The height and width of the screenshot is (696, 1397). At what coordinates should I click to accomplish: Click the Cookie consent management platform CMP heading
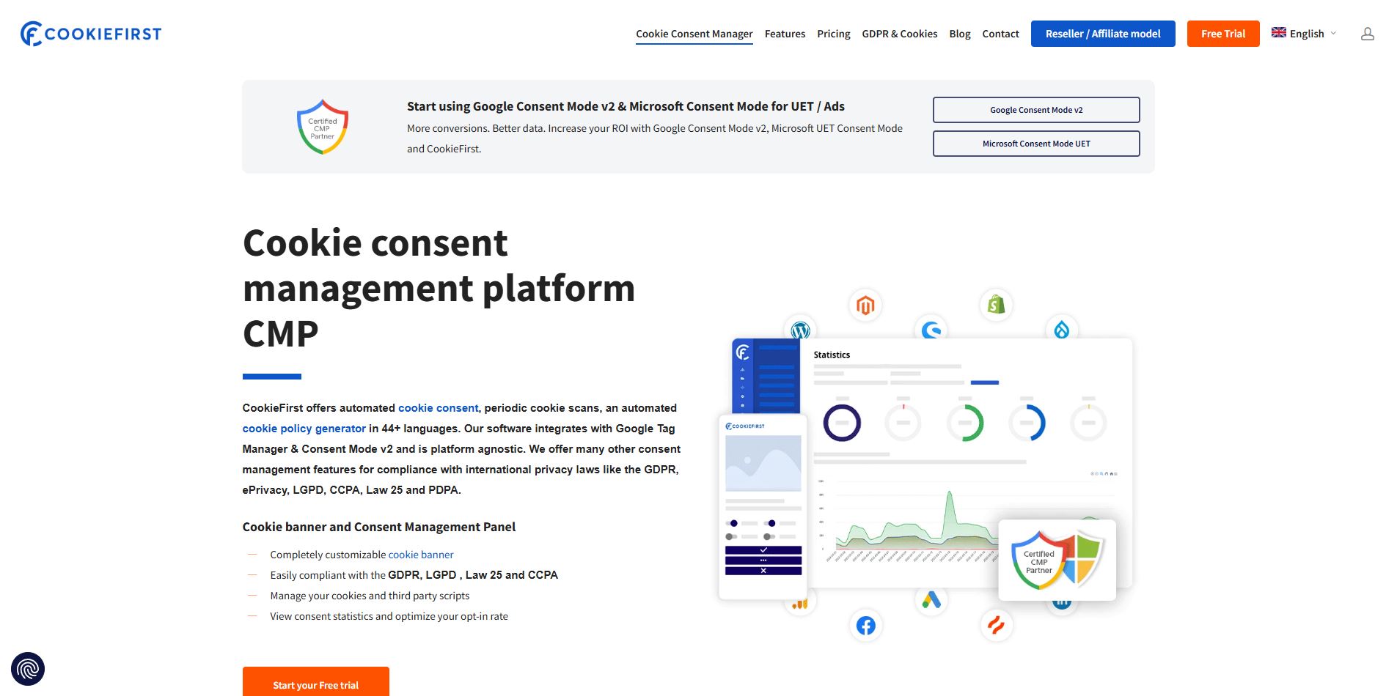(439, 288)
